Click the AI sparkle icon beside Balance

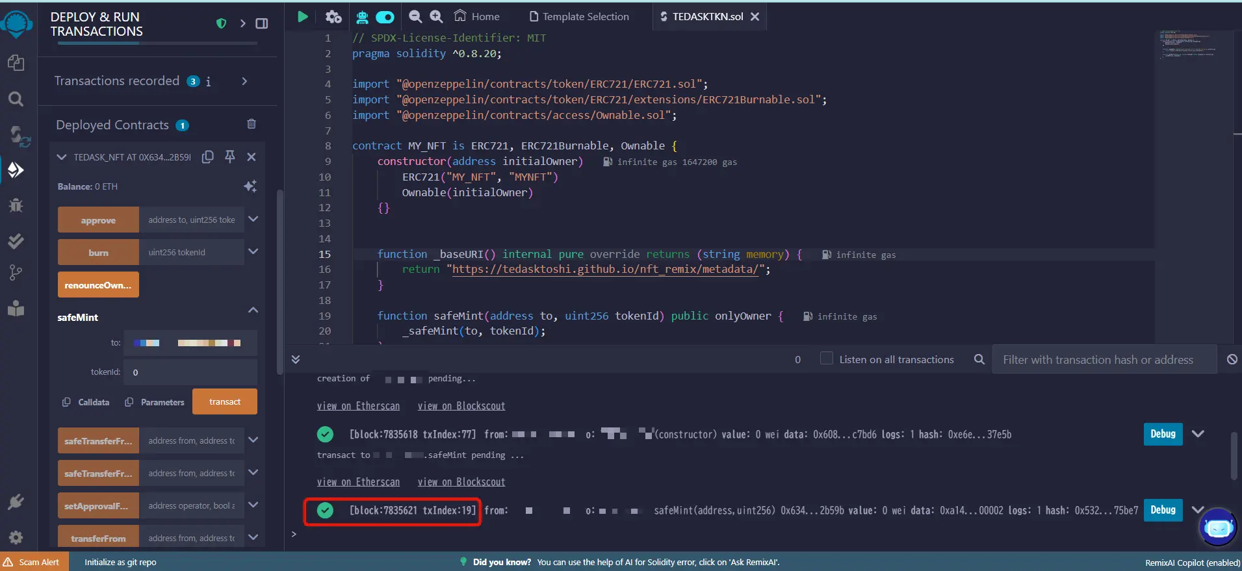pyautogui.click(x=250, y=186)
